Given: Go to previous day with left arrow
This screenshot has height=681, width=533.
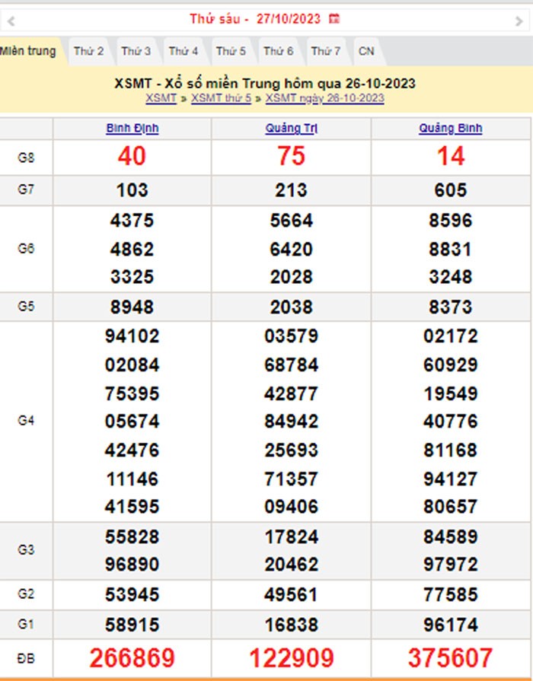Looking at the screenshot, I should pos(11,21).
